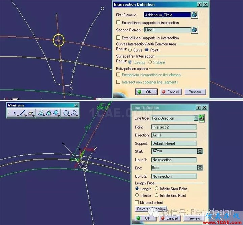The width and height of the screenshot is (243, 225).
Task: Decrease Start value with down arrow
Action: point(200,152)
